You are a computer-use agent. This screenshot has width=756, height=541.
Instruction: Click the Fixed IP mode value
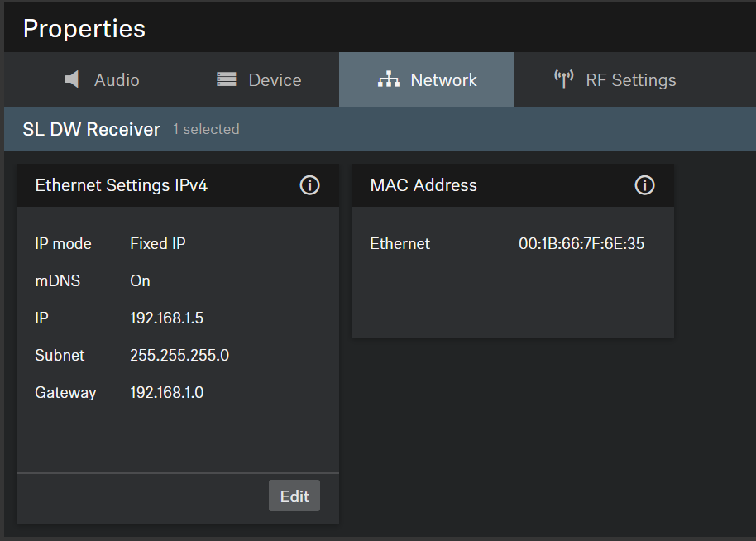(157, 244)
